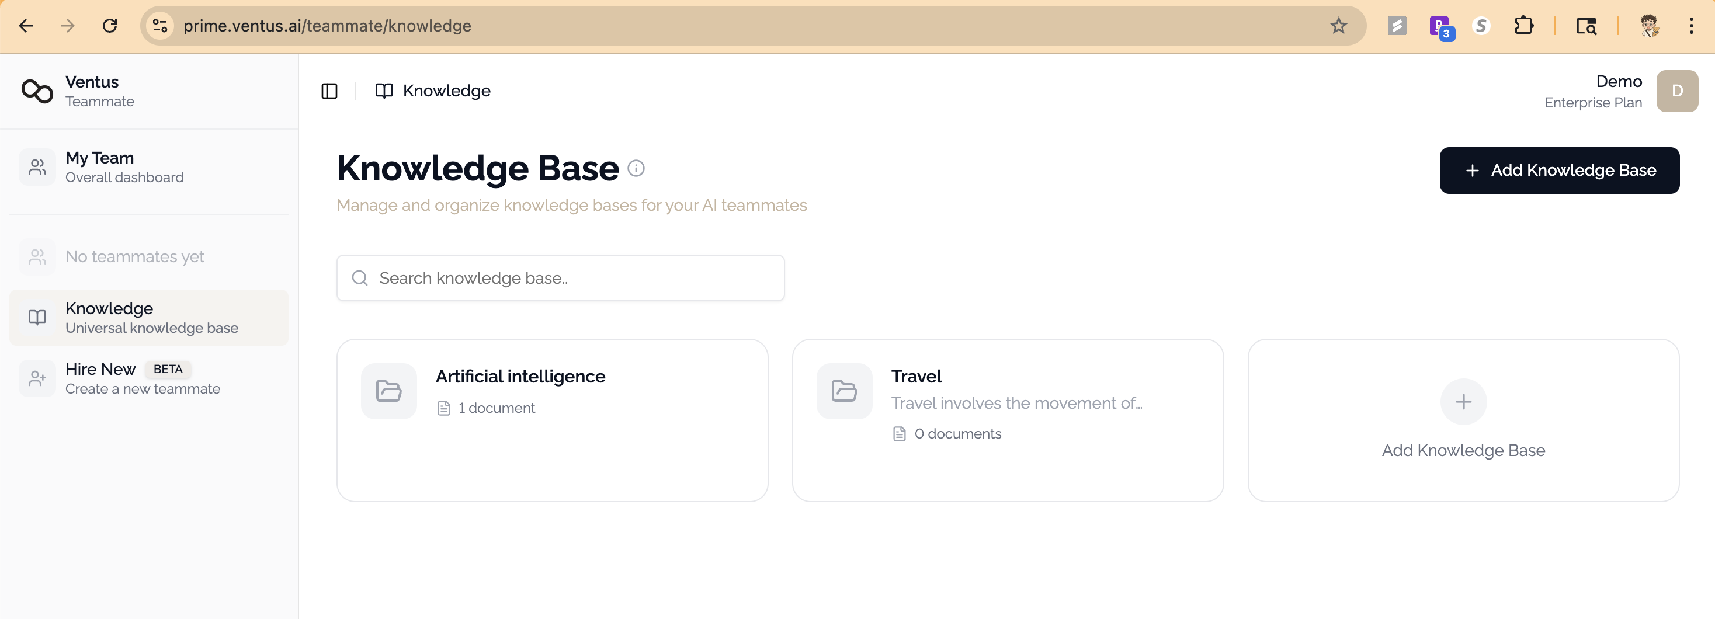Click the plus circle on Add Knowledge Base card

[x=1463, y=401]
